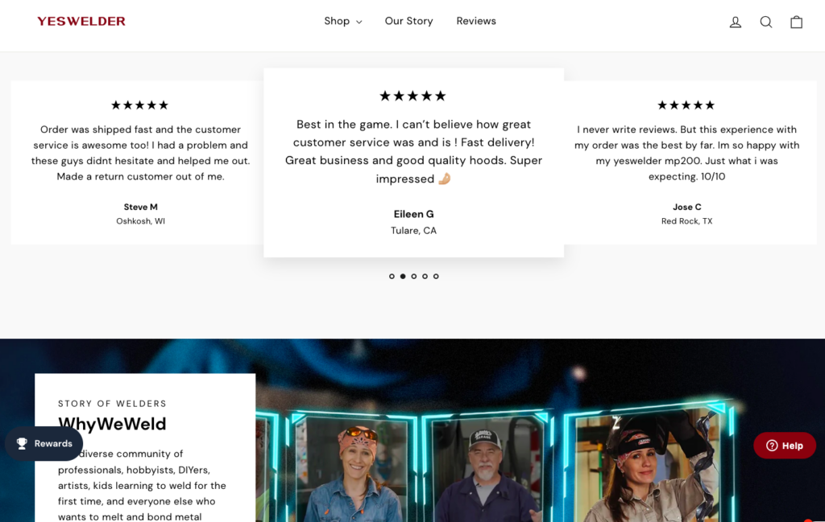Select the fourth carousel dot
The width and height of the screenshot is (825, 522).
click(x=425, y=276)
